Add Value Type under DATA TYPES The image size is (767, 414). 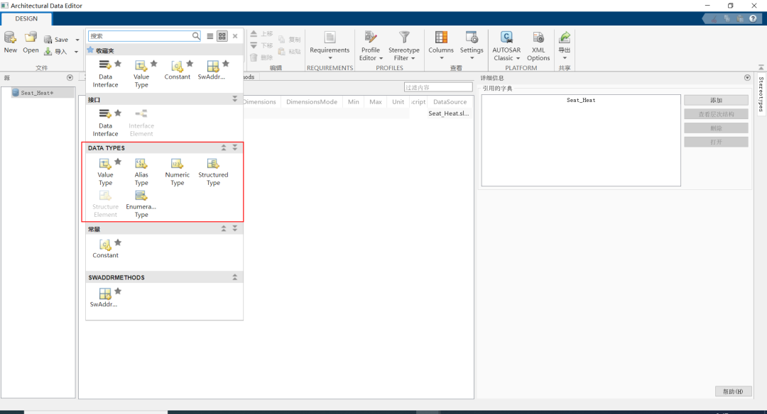pyautogui.click(x=105, y=172)
